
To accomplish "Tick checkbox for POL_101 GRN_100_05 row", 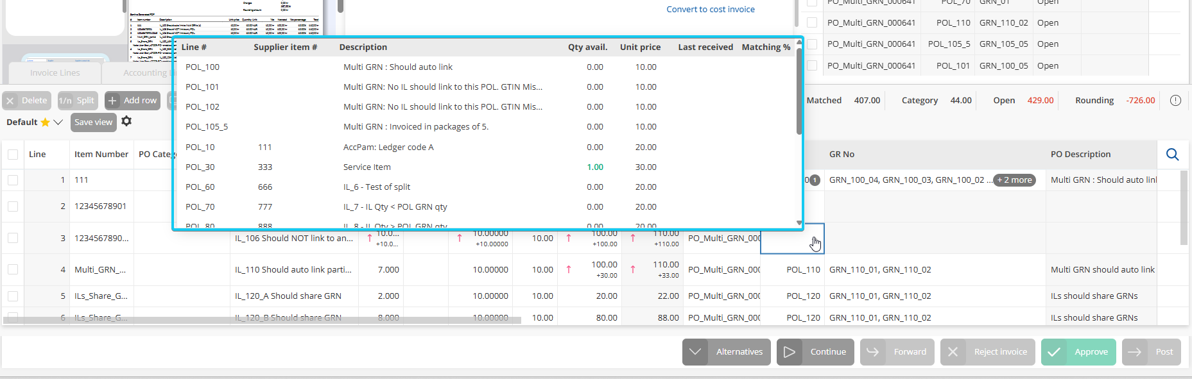I will (x=812, y=65).
